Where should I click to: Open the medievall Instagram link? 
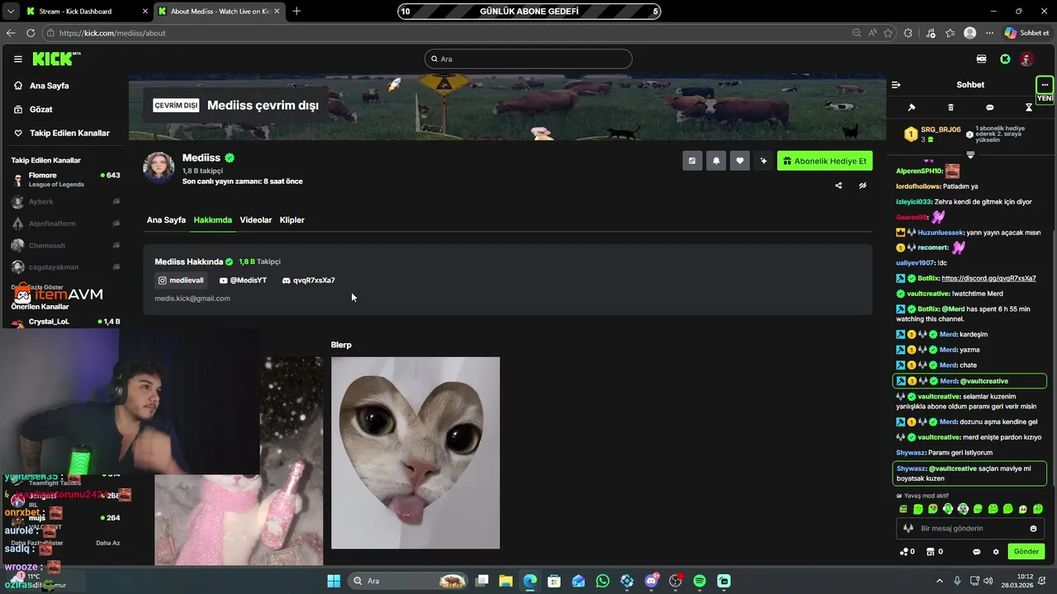pyautogui.click(x=181, y=280)
